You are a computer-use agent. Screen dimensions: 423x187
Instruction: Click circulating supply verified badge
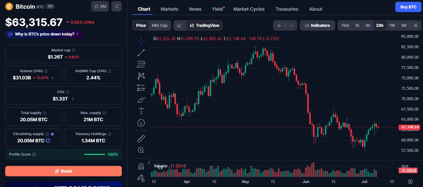point(52,134)
